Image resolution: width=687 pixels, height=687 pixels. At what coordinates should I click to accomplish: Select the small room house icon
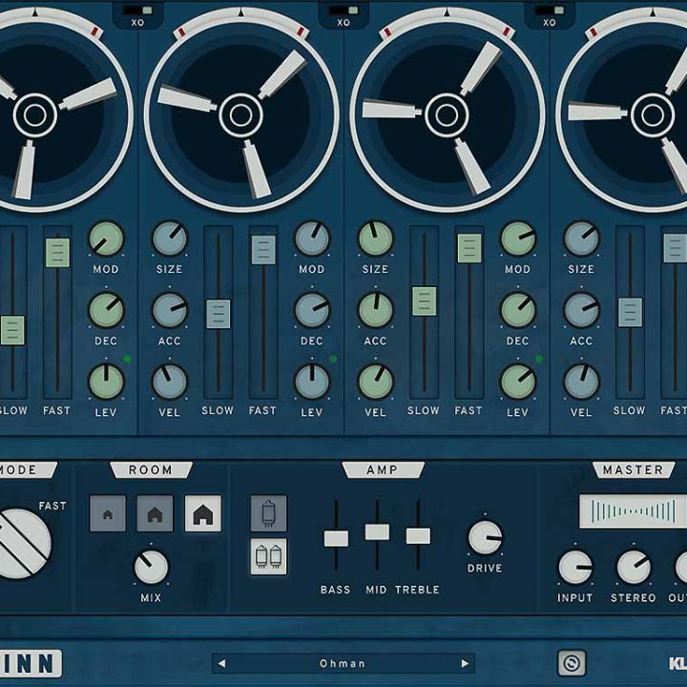click(x=108, y=513)
